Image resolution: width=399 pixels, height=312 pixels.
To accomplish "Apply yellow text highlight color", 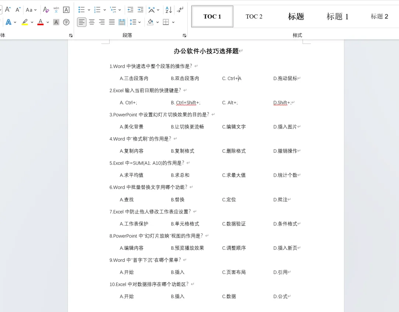I will [x=25, y=22].
